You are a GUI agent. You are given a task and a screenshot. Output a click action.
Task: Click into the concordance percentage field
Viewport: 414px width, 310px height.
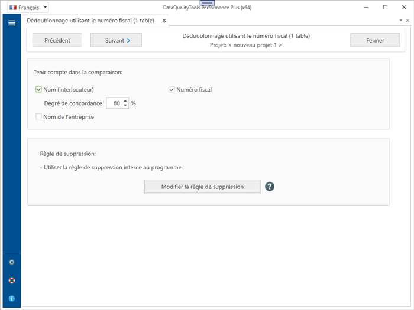115,103
